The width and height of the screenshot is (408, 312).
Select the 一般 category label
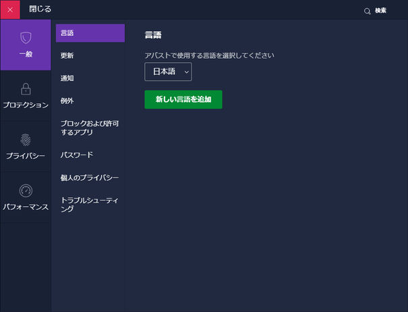[26, 54]
